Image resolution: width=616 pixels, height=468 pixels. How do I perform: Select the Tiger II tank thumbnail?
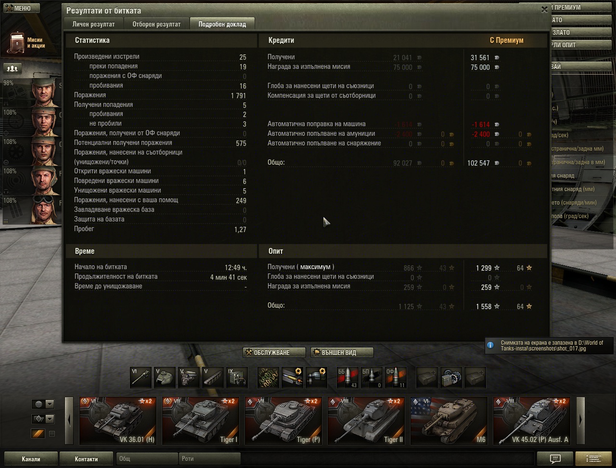pyautogui.click(x=366, y=421)
